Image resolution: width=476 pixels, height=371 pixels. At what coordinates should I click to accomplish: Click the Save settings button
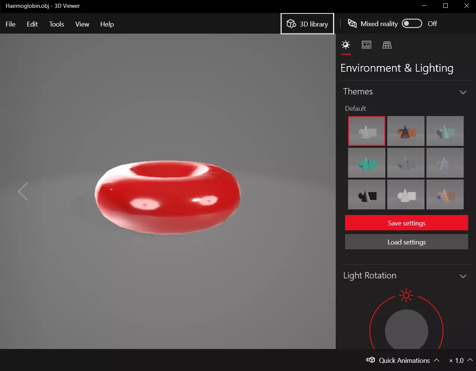point(407,223)
